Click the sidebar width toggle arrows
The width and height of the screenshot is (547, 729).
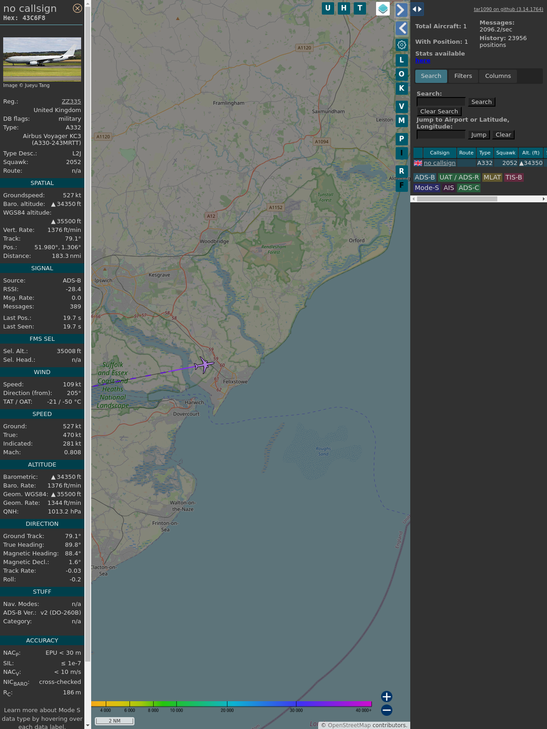click(417, 9)
